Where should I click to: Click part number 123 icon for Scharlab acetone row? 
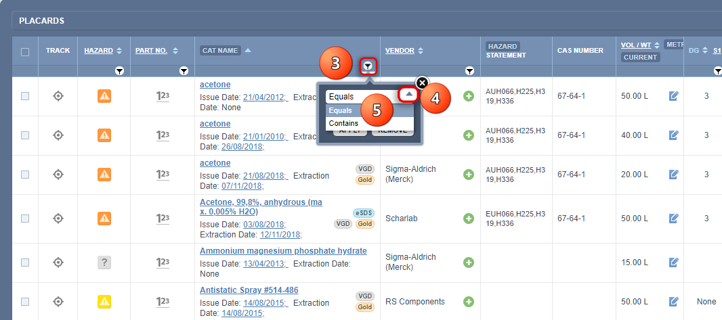click(163, 219)
